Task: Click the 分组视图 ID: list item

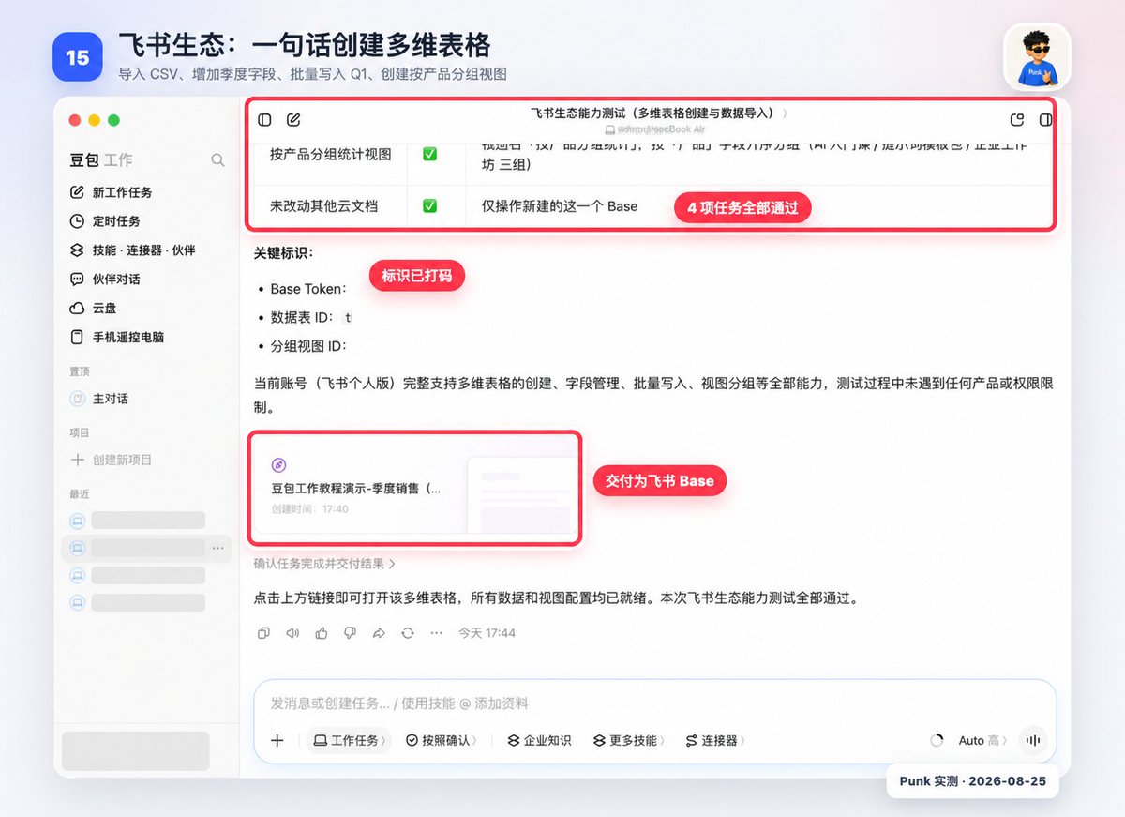Action: coord(308,346)
